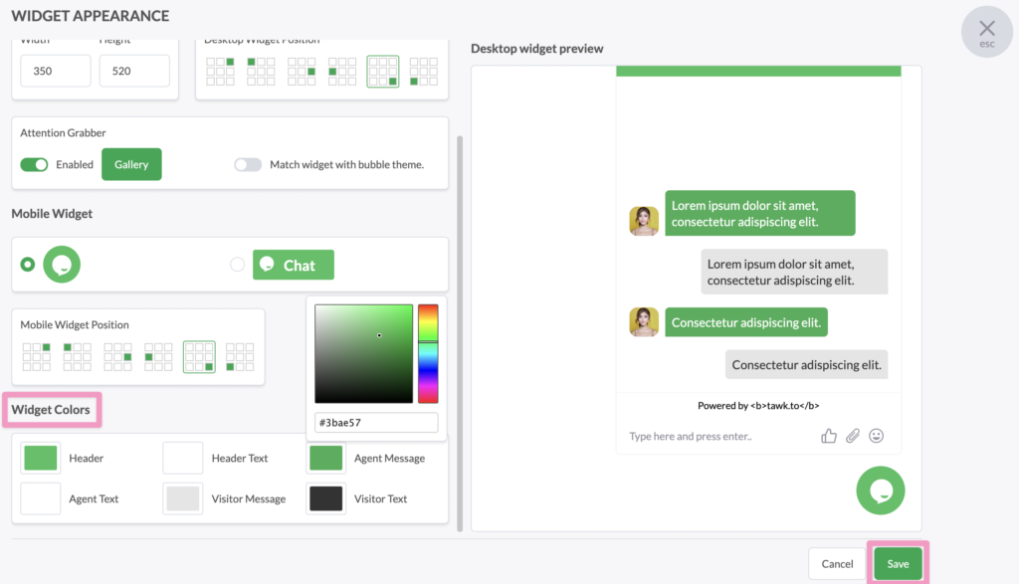
Task: Select desktop position top-left grid icon
Action: [x=261, y=72]
